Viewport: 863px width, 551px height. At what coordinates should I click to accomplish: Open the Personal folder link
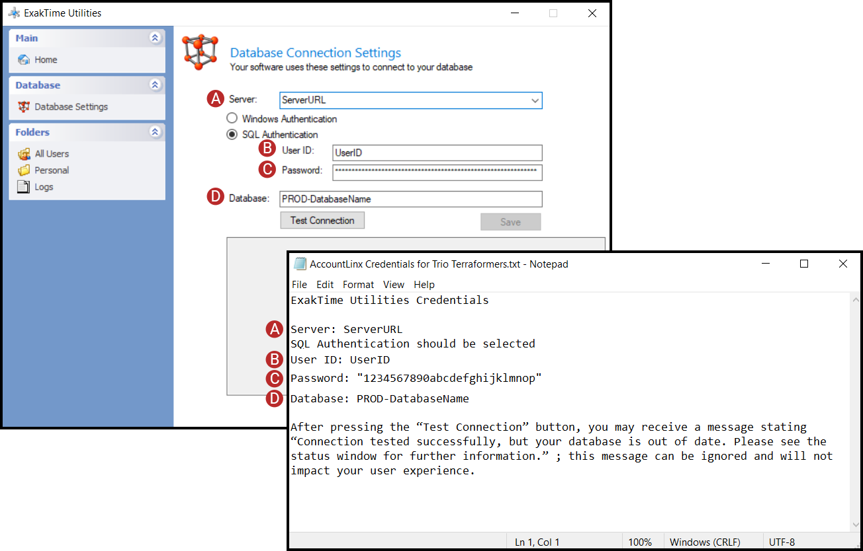click(52, 170)
